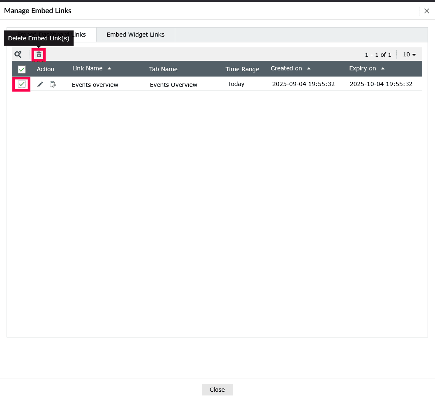
Task: Click the Close button
Action: click(x=217, y=389)
